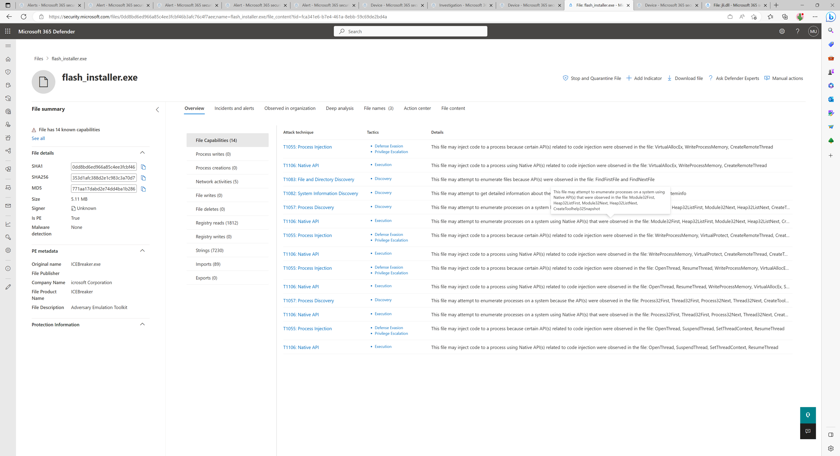Collapse the Protection Information section

point(142,324)
